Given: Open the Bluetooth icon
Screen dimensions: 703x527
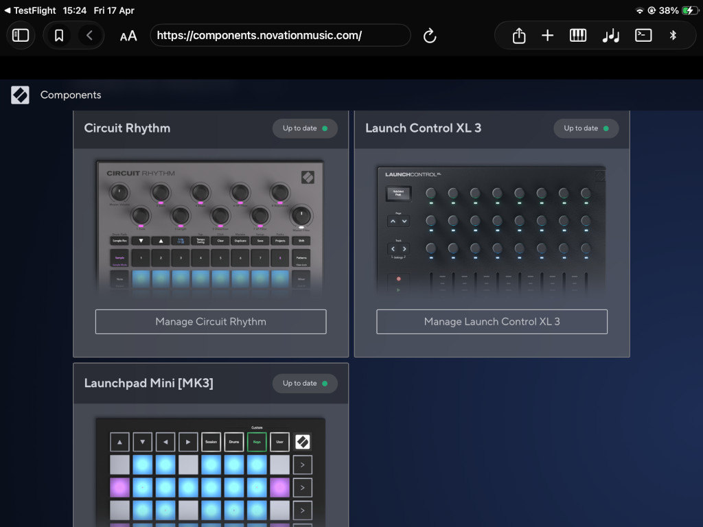Looking at the screenshot, I should [673, 36].
